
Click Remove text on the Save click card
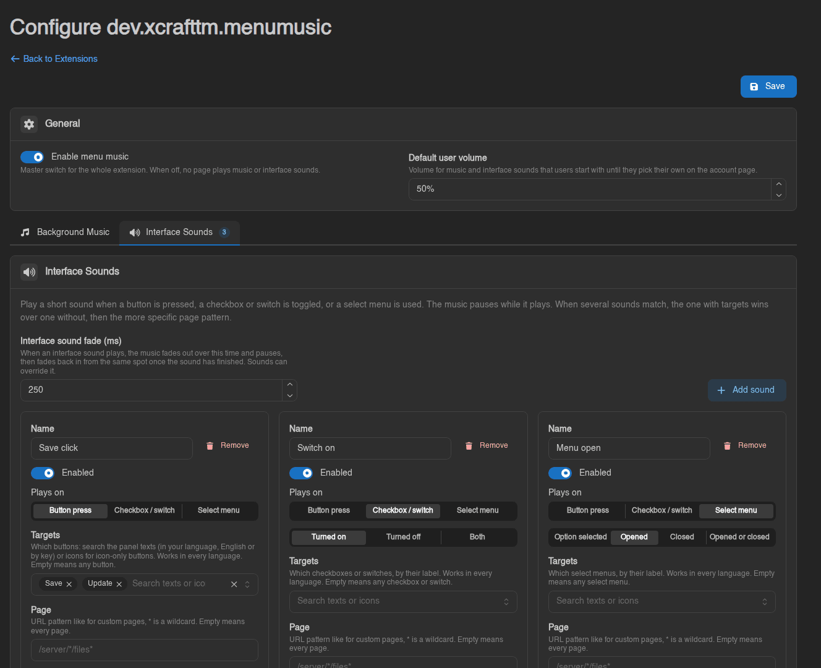tap(235, 446)
